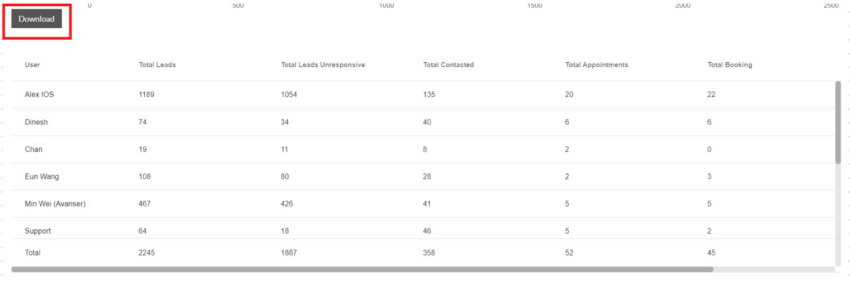Click the total contacted value 358

point(429,253)
